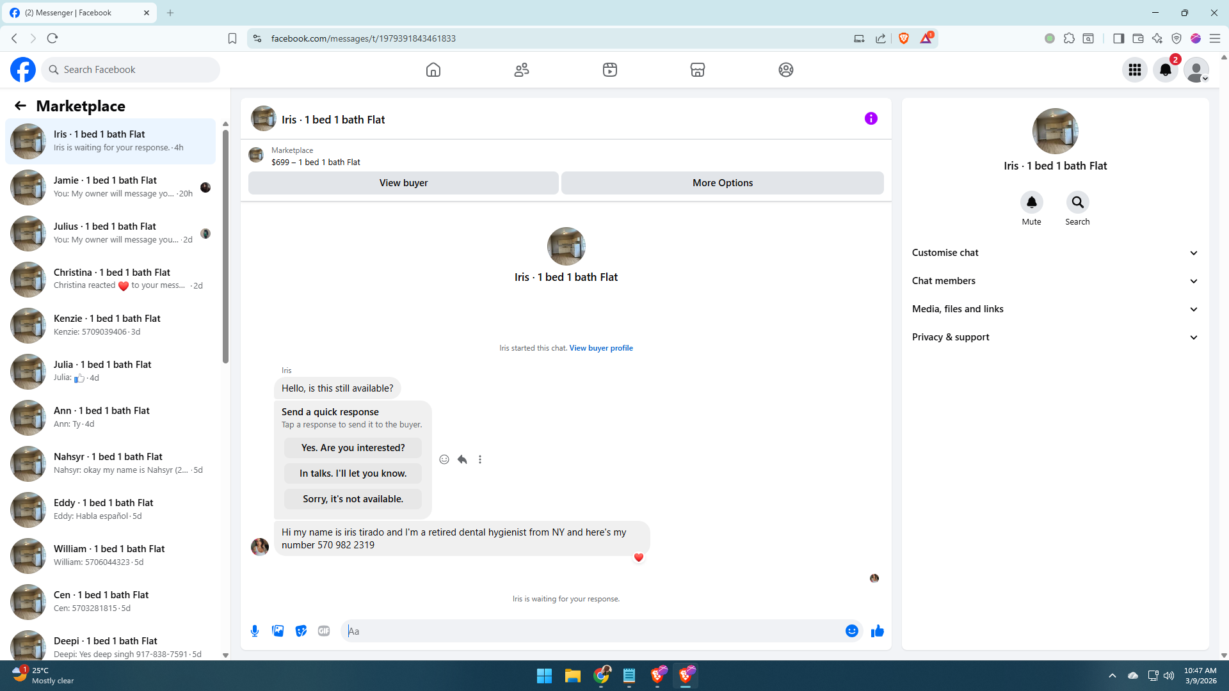
Task: Send a thumbs-up like
Action: tap(877, 631)
